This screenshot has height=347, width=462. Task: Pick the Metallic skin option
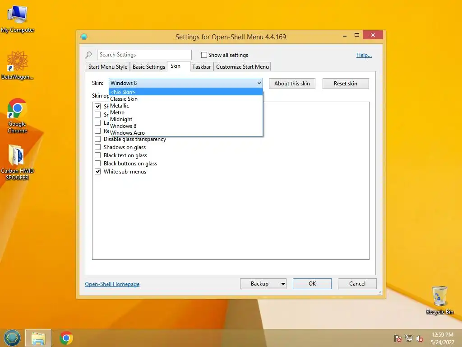[185, 106]
